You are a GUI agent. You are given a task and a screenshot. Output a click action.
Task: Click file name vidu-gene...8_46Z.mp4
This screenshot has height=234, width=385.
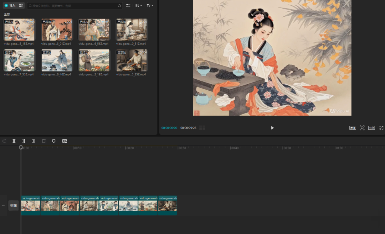[x=56, y=74]
